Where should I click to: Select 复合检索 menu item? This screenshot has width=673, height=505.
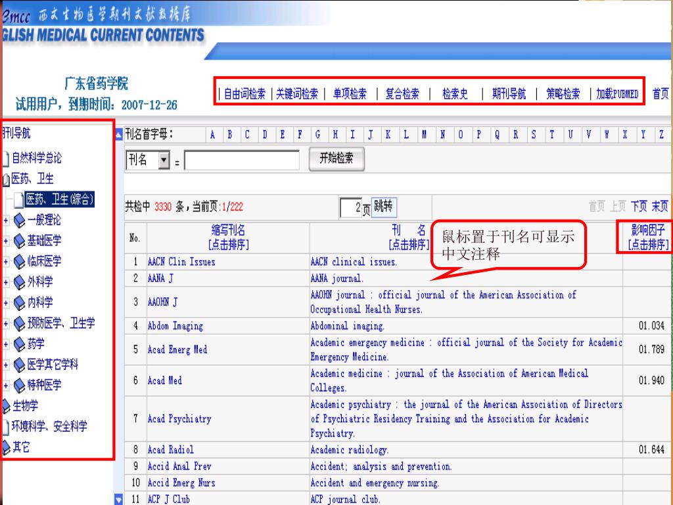point(402,93)
